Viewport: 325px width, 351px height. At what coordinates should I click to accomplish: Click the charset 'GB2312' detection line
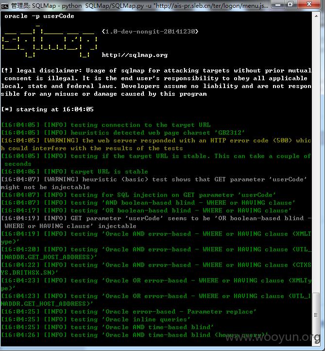click(x=123, y=133)
